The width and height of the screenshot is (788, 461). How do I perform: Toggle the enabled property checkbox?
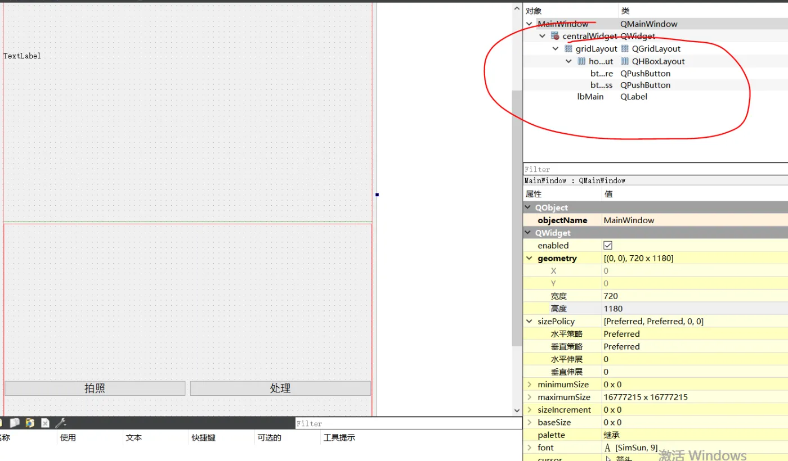608,246
